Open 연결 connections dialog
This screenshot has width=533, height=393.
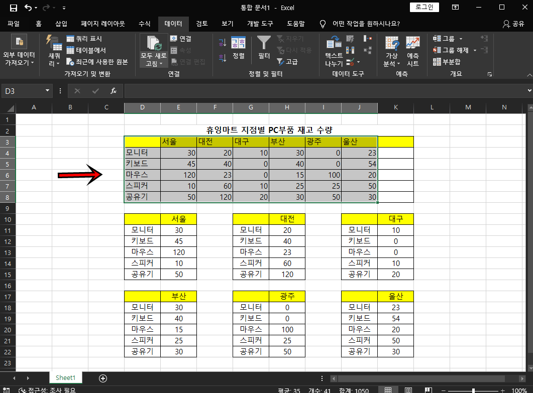181,39
